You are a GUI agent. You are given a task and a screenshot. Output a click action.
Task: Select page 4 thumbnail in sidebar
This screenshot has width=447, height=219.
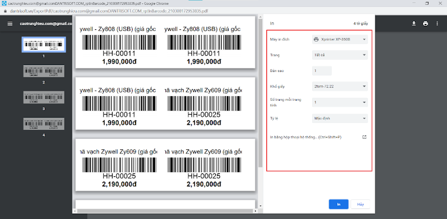(43, 124)
